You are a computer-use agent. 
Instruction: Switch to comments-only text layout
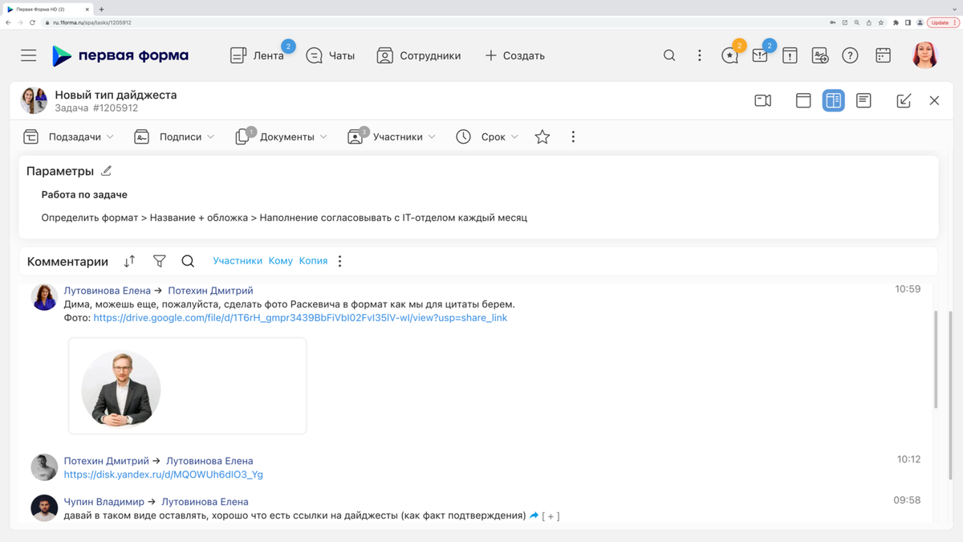863,100
